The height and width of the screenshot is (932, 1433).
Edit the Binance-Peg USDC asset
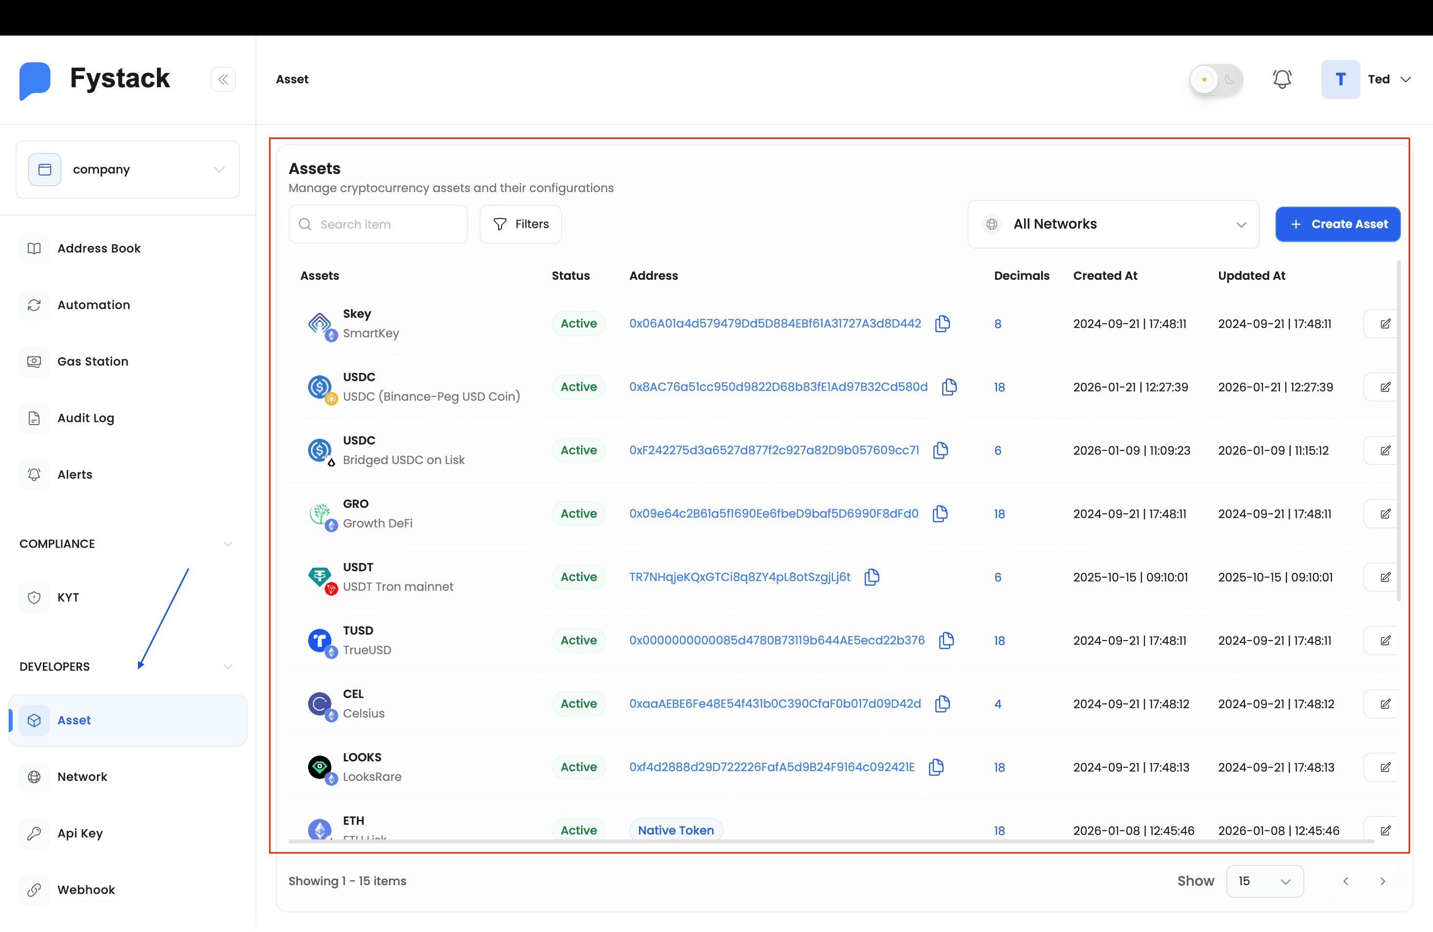[1384, 387]
